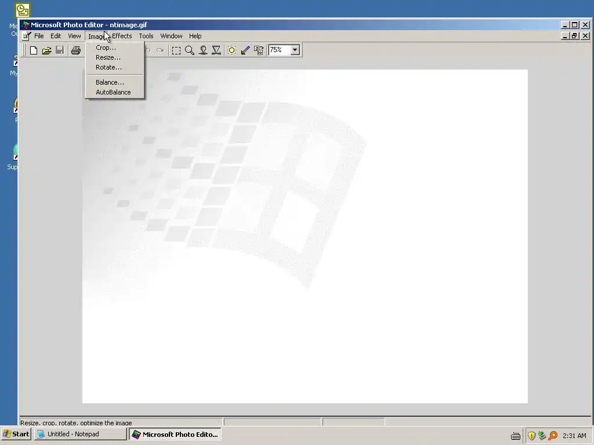
Task: Restore down the ntimage.gif document window
Action: click(x=575, y=36)
